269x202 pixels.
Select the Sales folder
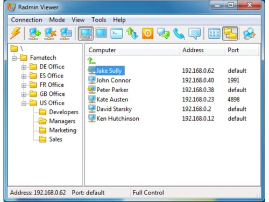(51, 139)
